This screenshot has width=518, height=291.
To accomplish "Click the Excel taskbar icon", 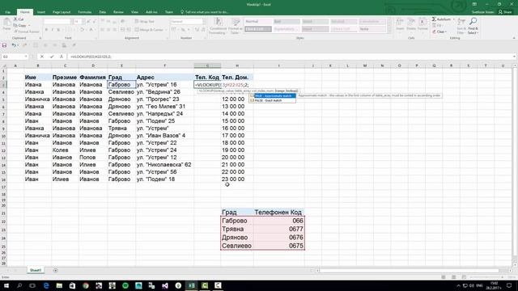I will pos(191,285).
